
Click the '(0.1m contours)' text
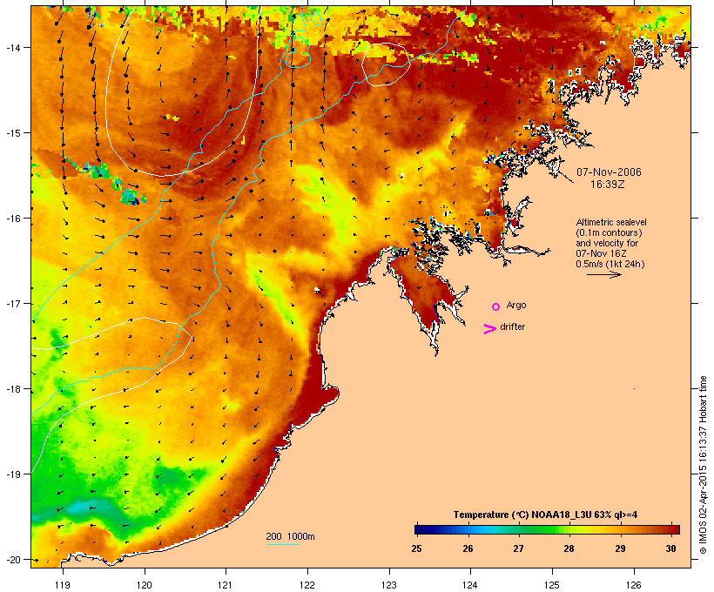(610, 232)
